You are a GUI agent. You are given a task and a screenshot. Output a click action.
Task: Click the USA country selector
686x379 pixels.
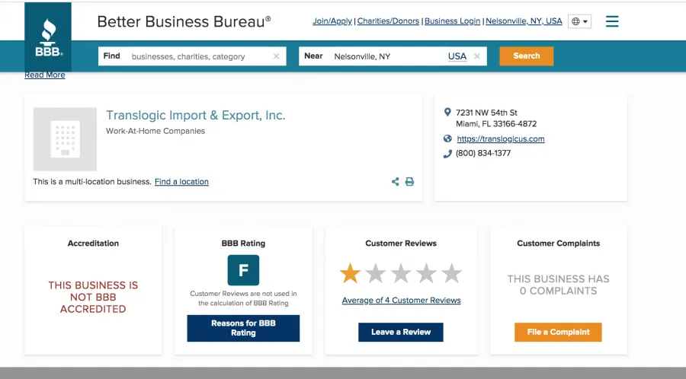pos(457,56)
